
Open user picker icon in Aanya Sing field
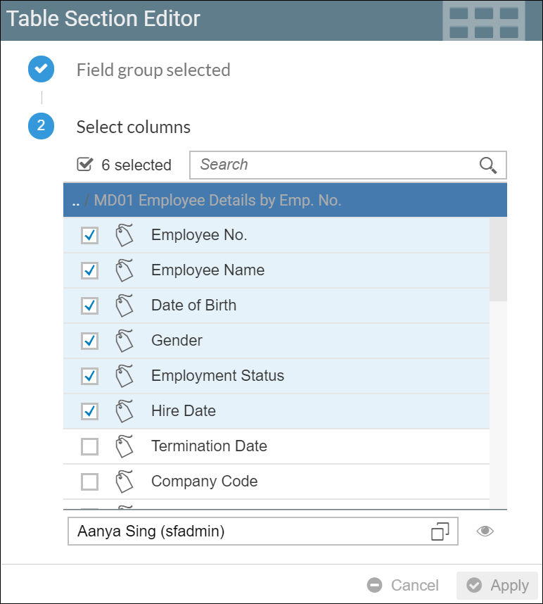[440, 531]
